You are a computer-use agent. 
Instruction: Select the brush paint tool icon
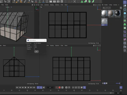(25, 1)
